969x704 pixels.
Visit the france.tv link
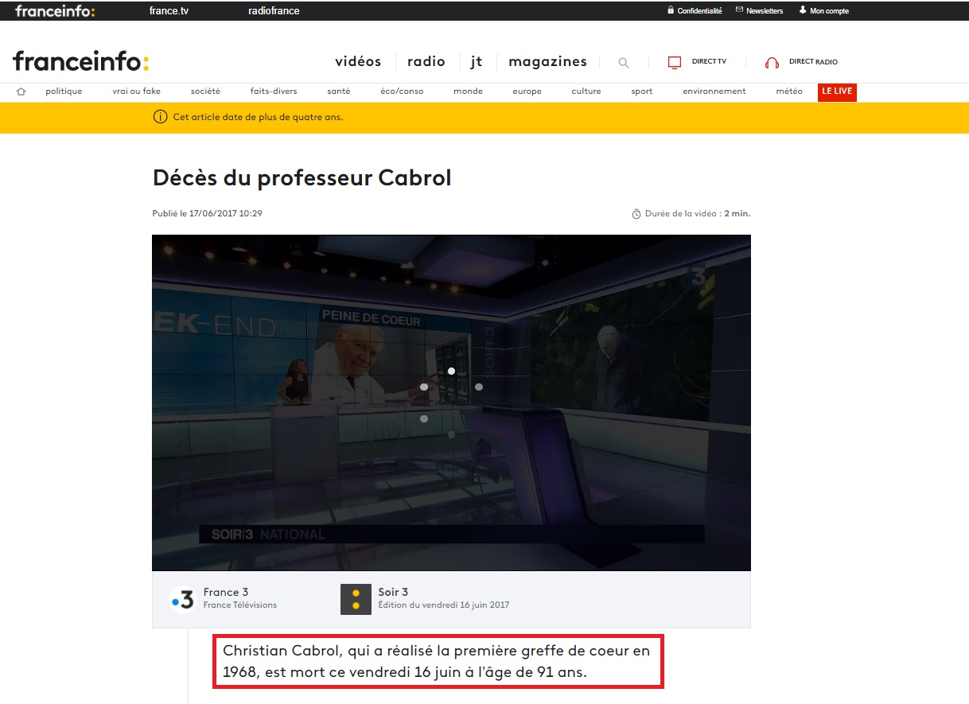pyautogui.click(x=169, y=11)
